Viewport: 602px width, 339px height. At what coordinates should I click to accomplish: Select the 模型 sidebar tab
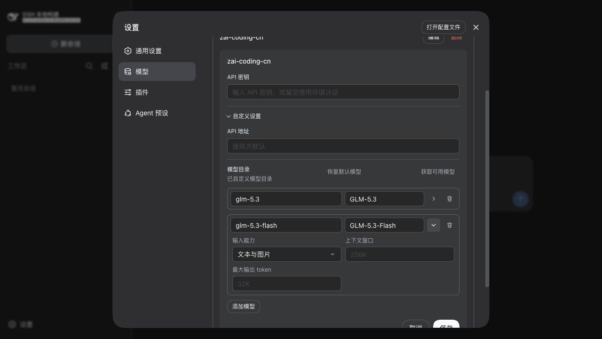[157, 72]
